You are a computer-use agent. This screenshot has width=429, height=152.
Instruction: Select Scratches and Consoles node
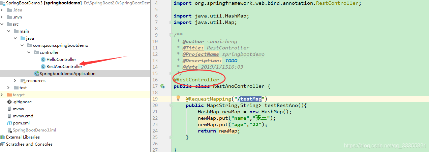click(29, 144)
